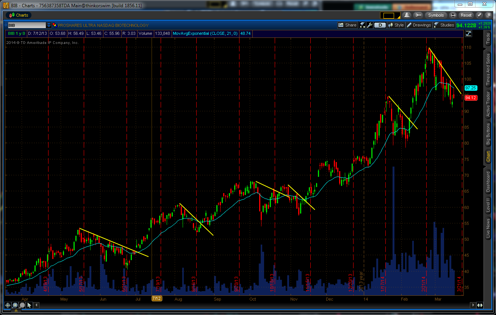Open chart settings wrench icon
Screen dimensions: 496x315
tap(369, 25)
